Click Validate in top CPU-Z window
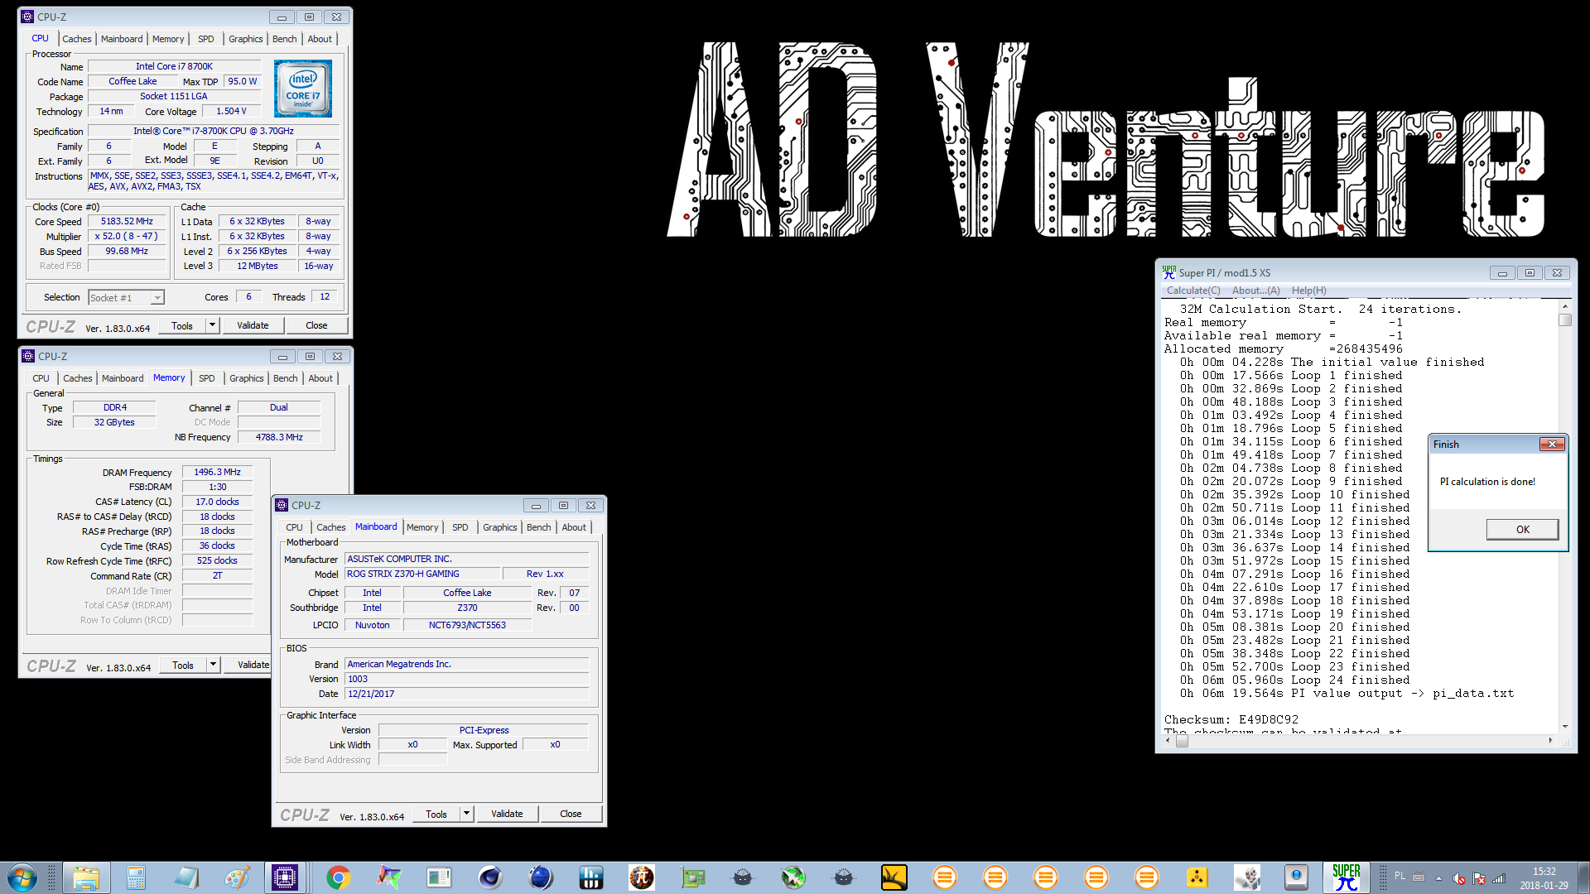 click(253, 325)
